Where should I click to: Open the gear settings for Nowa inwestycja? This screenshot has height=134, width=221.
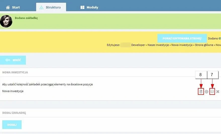tap(206, 92)
